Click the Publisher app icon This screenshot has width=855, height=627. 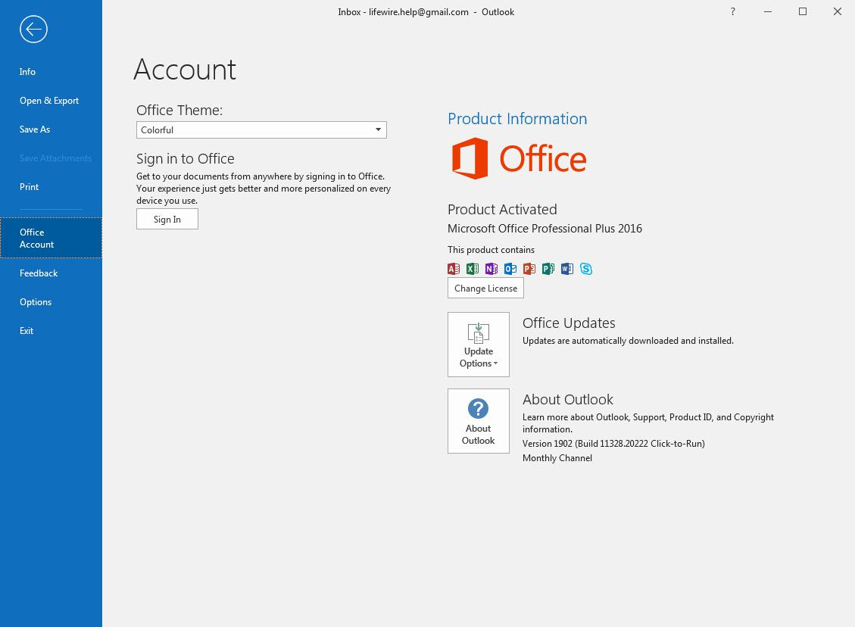coord(548,269)
